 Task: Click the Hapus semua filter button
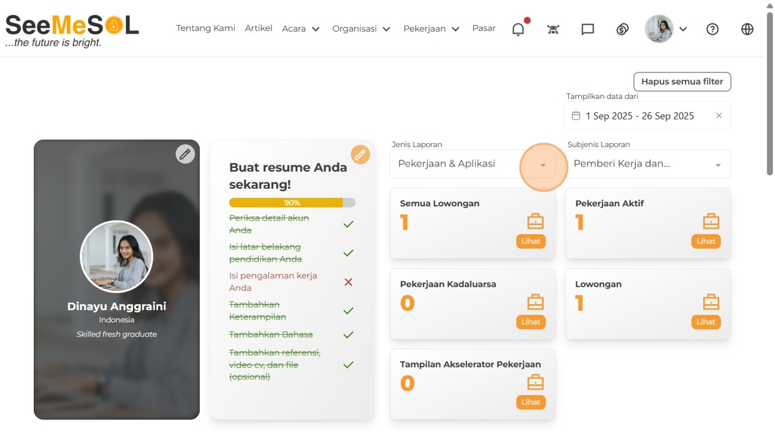pos(682,82)
